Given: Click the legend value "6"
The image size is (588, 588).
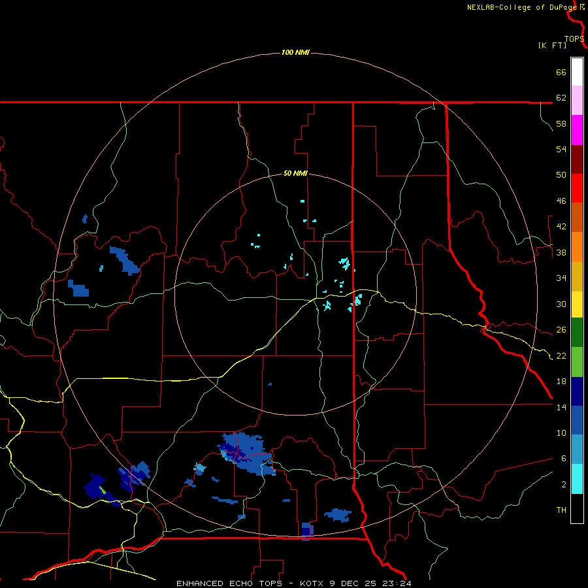Looking at the screenshot, I should (564, 459).
